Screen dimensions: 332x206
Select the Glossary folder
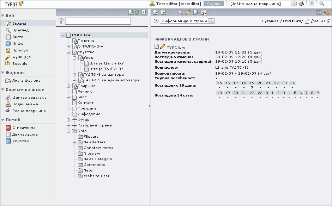click(92, 154)
